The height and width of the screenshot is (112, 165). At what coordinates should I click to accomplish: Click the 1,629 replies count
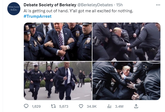pos(36,106)
